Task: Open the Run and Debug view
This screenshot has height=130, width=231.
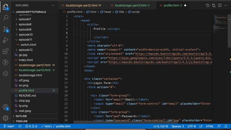Action: 5,40
